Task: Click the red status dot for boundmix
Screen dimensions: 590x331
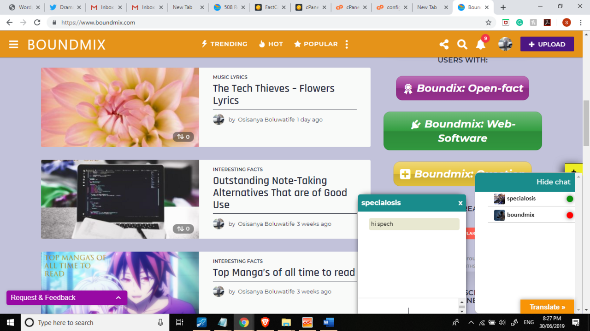Action: coord(570,215)
